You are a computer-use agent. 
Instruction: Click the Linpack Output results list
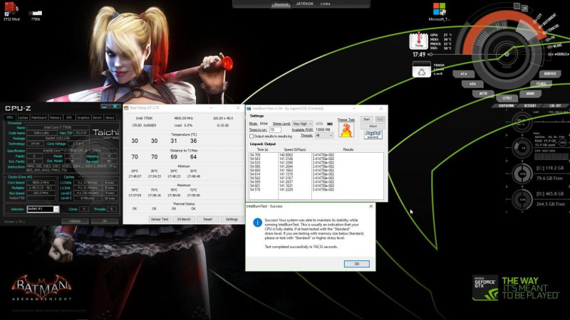[x=316, y=176]
